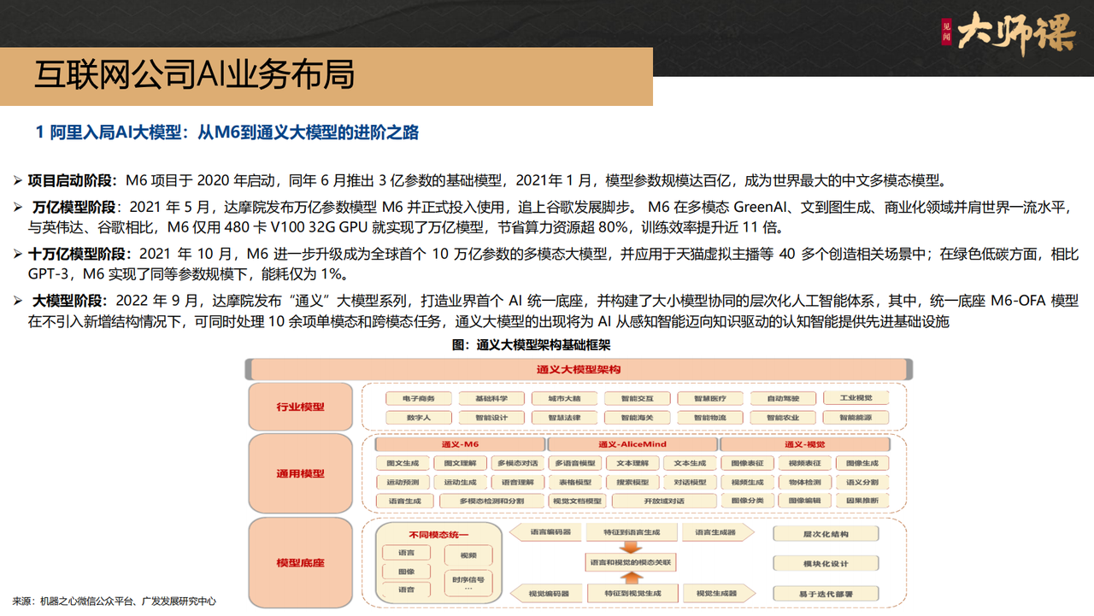Select the 模型底座 category block
The width and height of the screenshot is (1094, 616).
tap(300, 562)
